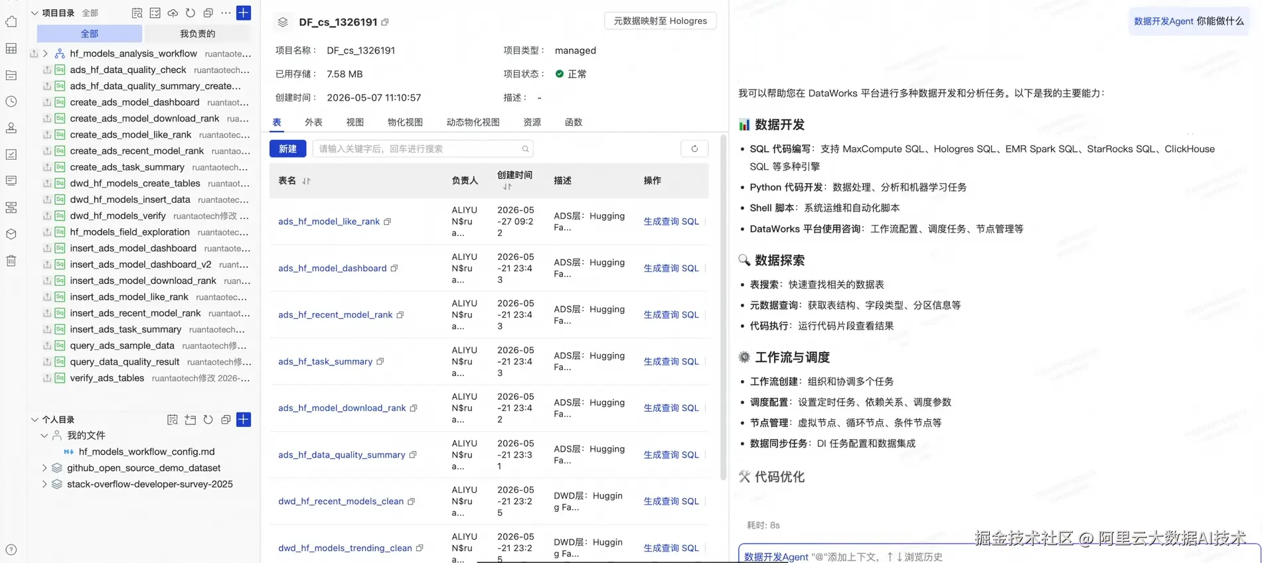Collapse all nodes in 项目目录 toolbar
This screenshot has width=1262, height=563.
[208, 13]
